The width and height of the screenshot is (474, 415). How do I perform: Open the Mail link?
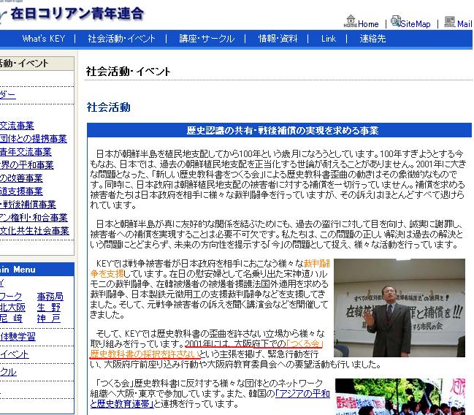pyautogui.click(x=465, y=23)
